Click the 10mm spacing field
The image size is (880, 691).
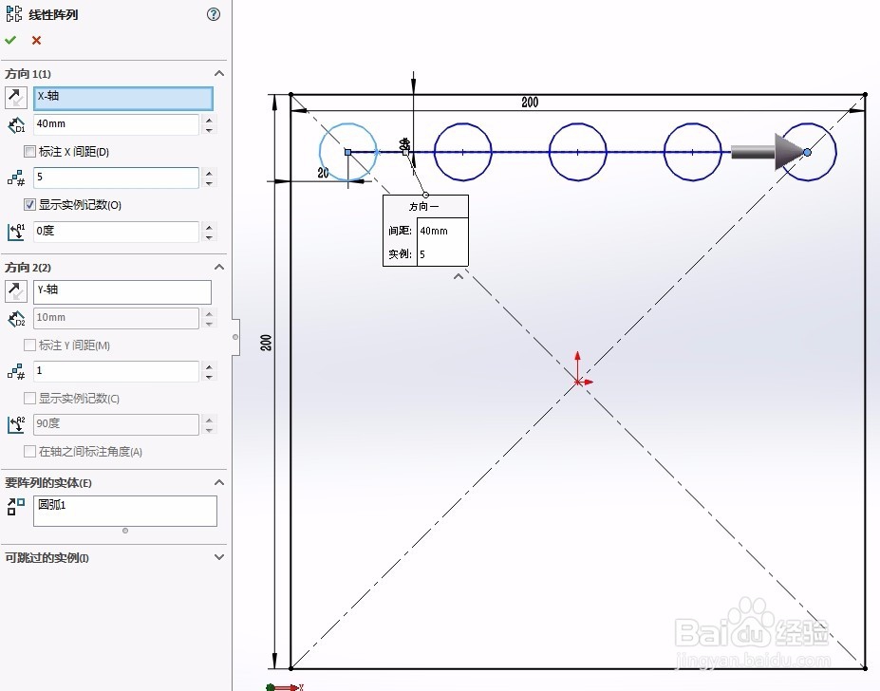click(x=116, y=318)
